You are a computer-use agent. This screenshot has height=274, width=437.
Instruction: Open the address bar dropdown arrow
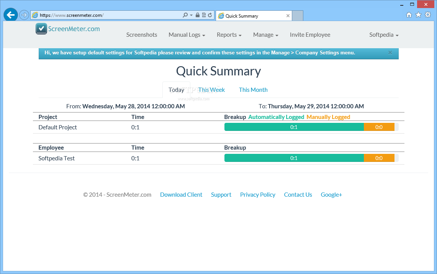coord(191,15)
